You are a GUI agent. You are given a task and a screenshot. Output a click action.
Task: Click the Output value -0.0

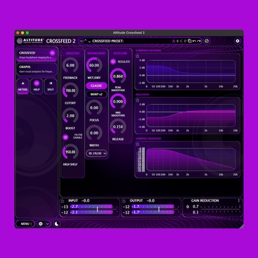tap(151, 201)
